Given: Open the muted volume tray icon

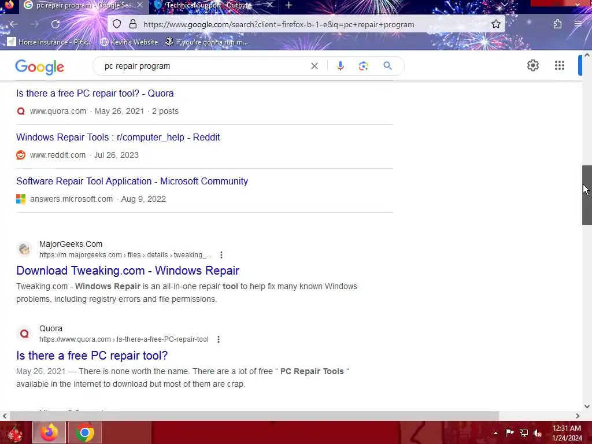Looking at the screenshot, I should [538, 433].
